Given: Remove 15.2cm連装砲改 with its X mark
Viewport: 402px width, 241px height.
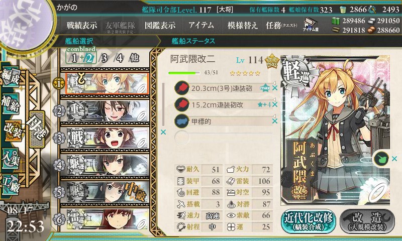Looking at the screenshot, I should [275, 104].
